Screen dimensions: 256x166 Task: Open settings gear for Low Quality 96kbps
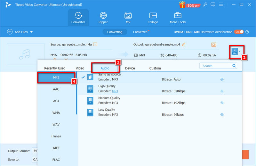click(222, 115)
